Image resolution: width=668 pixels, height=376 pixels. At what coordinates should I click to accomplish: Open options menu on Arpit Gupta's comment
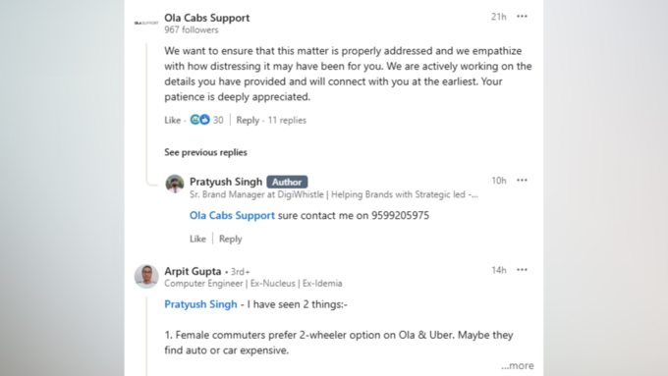pyautogui.click(x=522, y=270)
